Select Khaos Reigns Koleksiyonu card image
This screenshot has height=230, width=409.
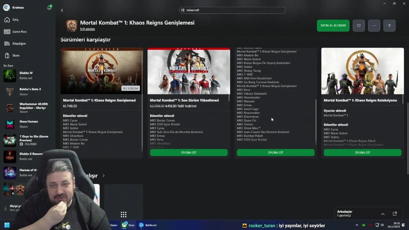point(363,71)
